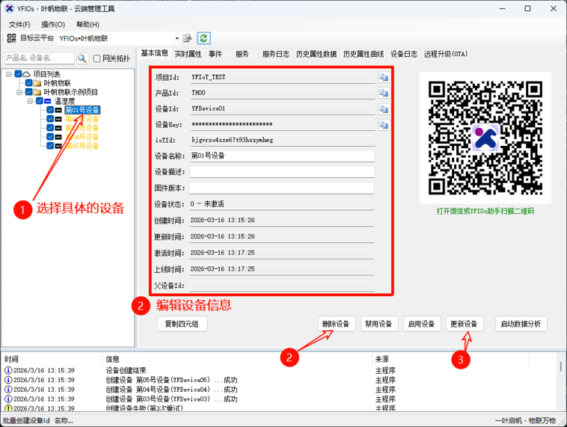The width and height of the screenshot is (567, 427).
Task: Click the YFIOs app logo in title bar
Action: 10,8
